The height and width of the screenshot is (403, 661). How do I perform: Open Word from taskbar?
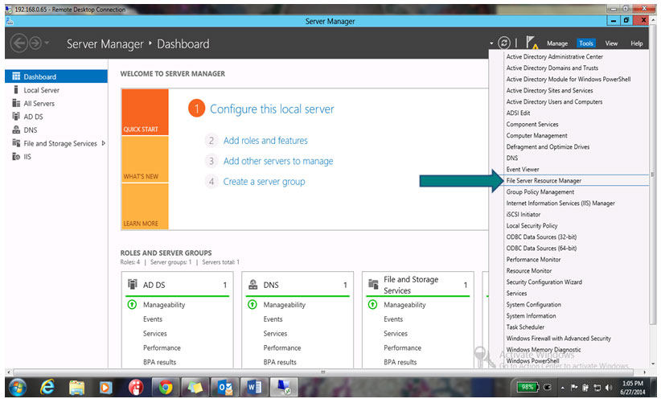point(254,387)
